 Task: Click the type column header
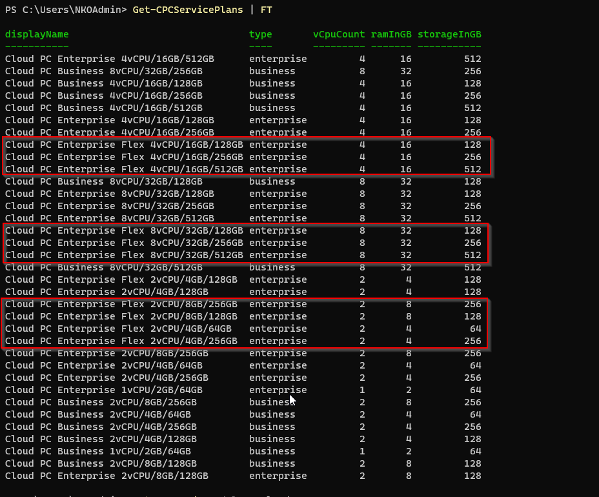coord(261,34)
